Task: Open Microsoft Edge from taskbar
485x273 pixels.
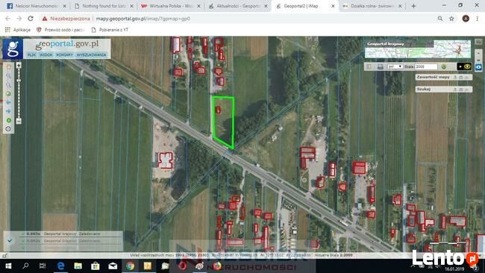Action: (61, 266)
